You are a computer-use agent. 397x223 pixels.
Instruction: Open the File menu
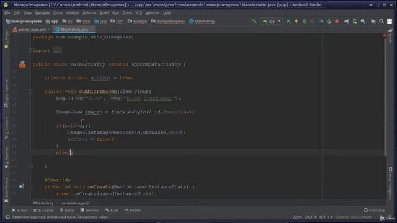[x=7, y=13]
